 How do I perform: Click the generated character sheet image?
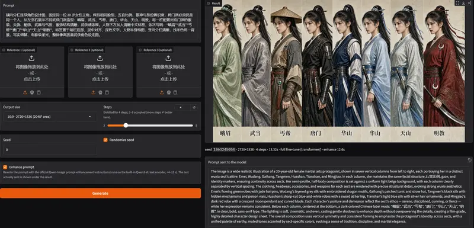tap(338, 71)
